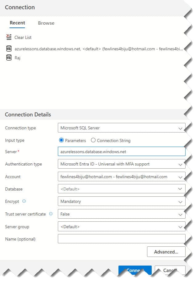Open the Advanced settings
196x281 pixels.
click(166, 252)
